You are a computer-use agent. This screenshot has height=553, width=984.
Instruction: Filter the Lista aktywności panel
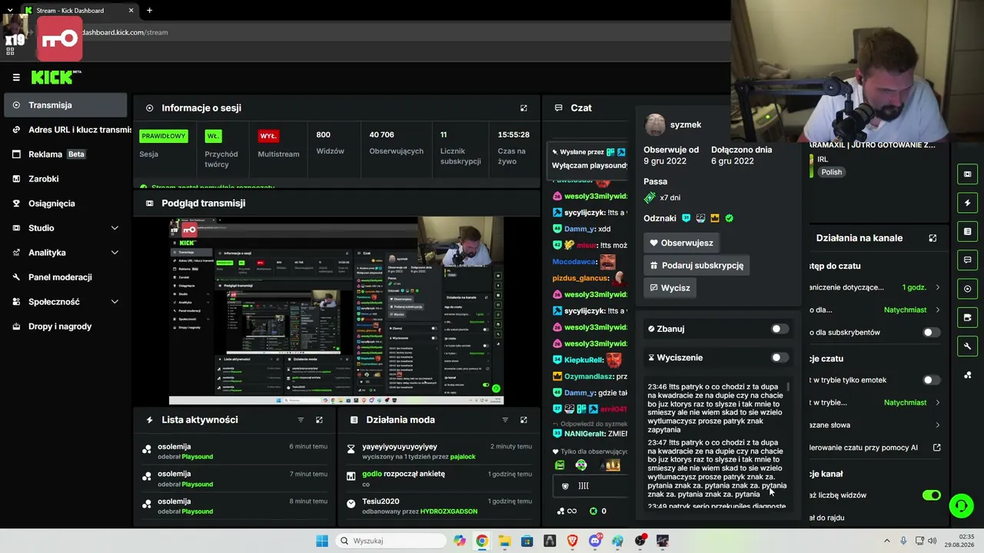tap(301, 420)
